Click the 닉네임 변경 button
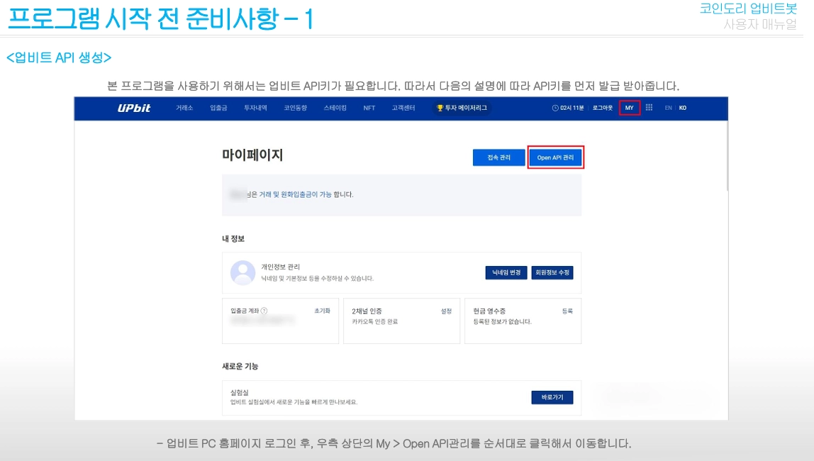 [x=506, y=272]
